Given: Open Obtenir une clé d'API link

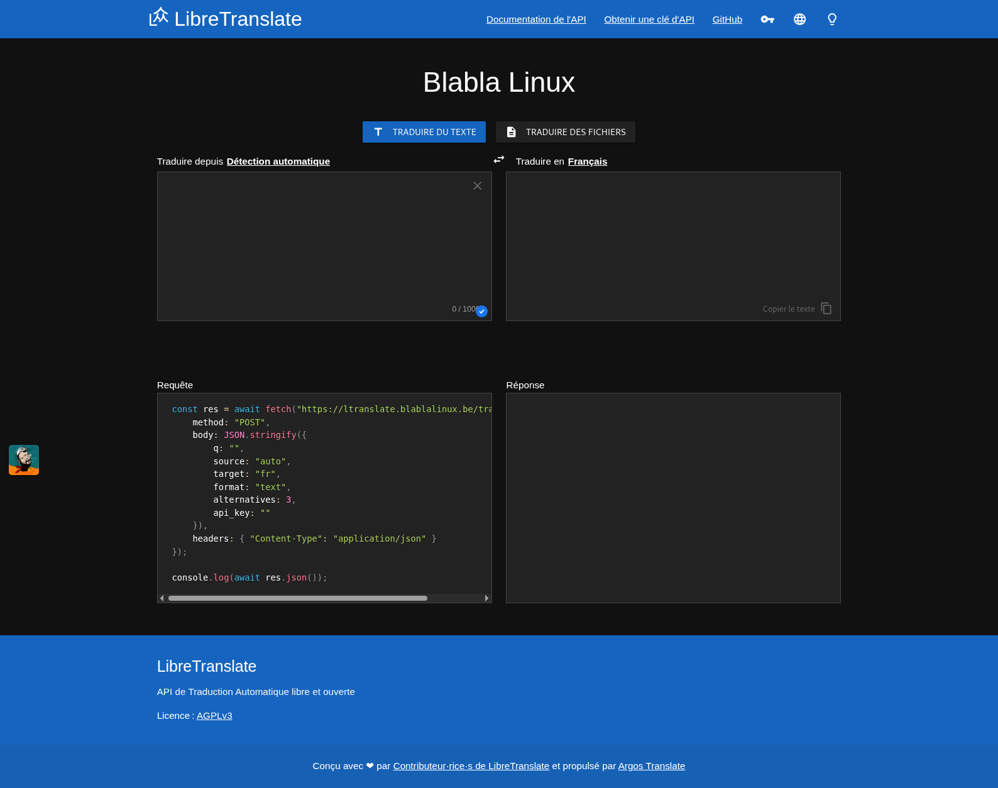Looking at the screenshot, I should coord(649,19).
